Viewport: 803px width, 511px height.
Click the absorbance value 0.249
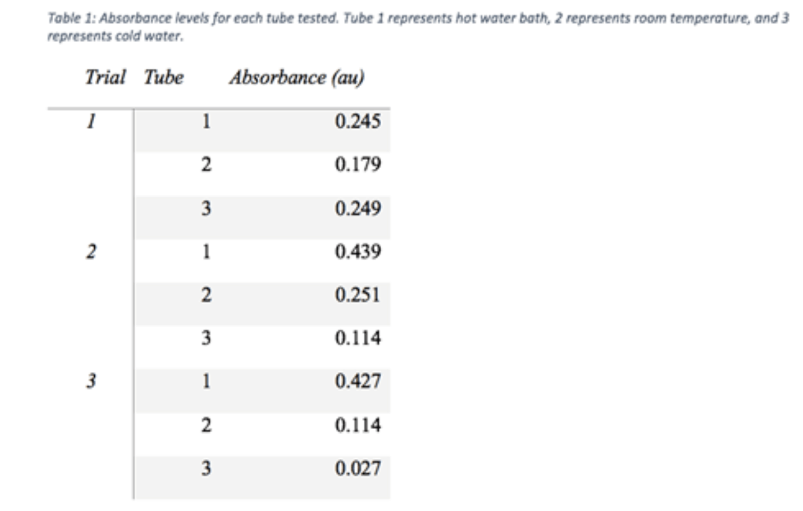coord(358,209)
